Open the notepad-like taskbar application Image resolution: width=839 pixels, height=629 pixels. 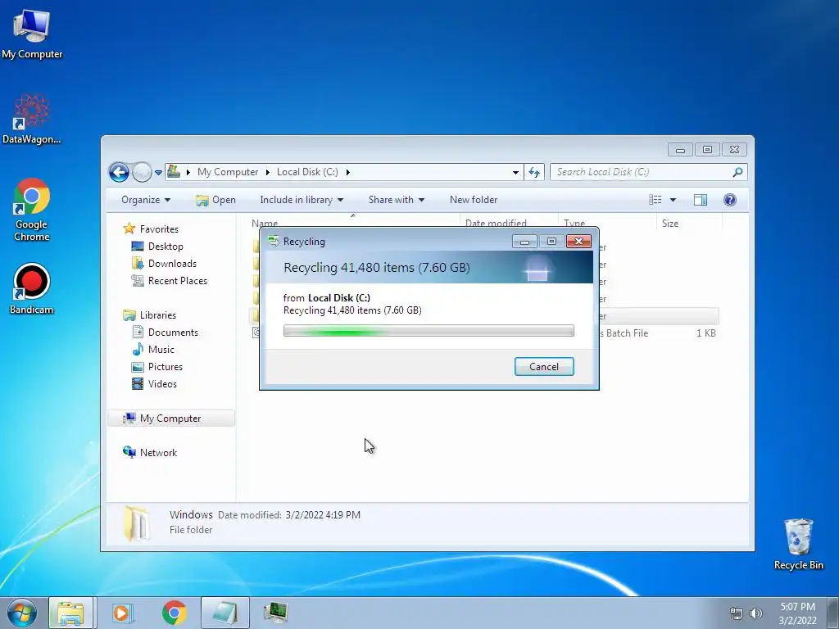tap(224, 613)
